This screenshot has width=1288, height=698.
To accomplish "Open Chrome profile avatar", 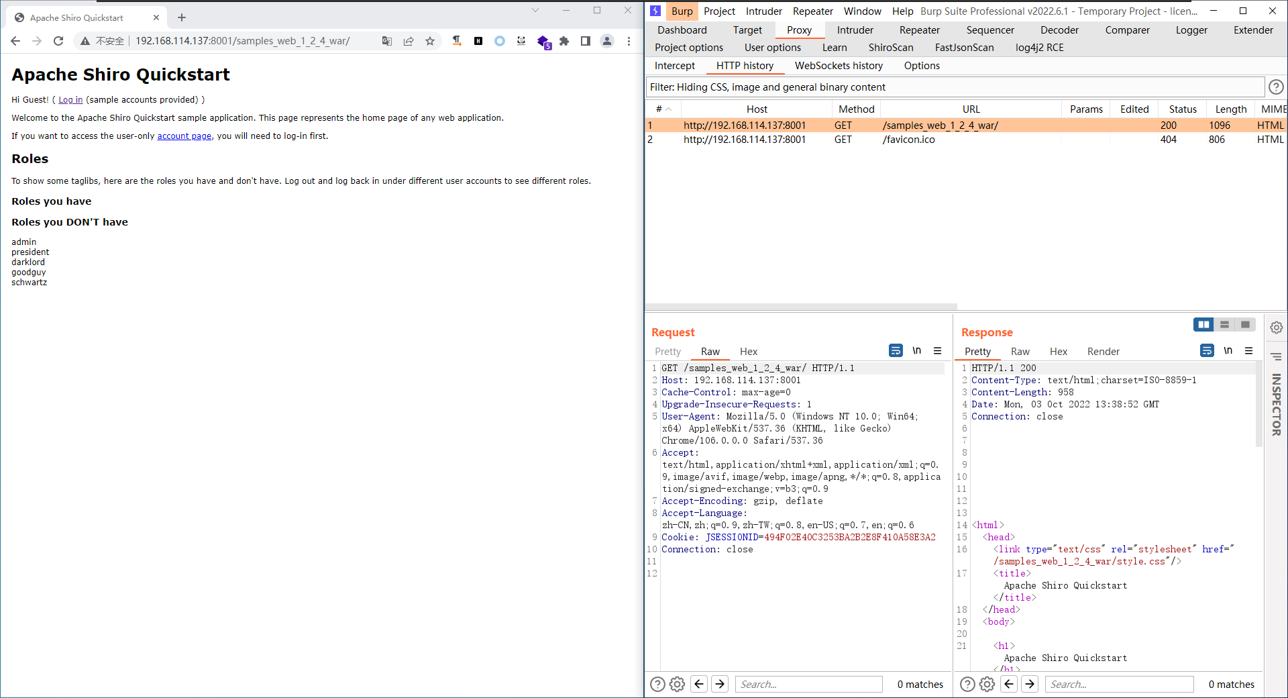I will pos(607,41).
